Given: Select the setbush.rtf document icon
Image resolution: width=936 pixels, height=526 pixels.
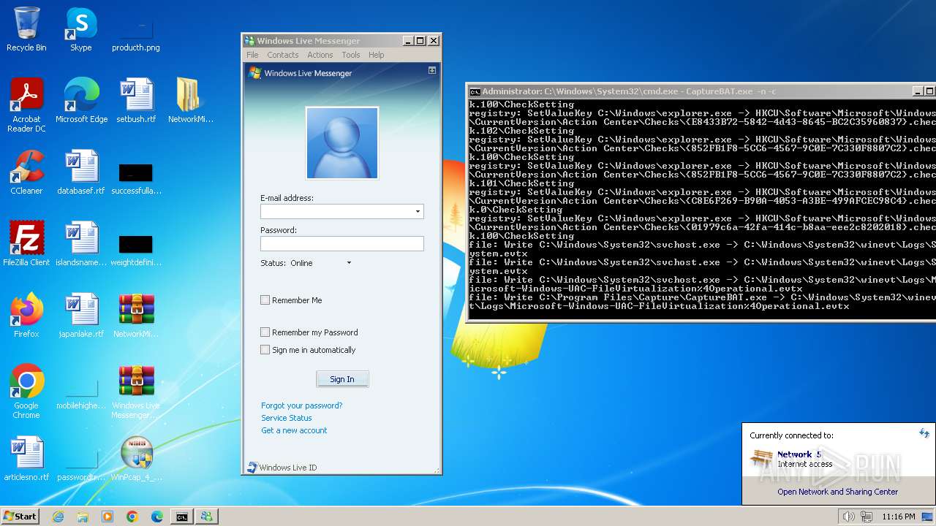Looking at the screenshot, I should click(136, 101).
